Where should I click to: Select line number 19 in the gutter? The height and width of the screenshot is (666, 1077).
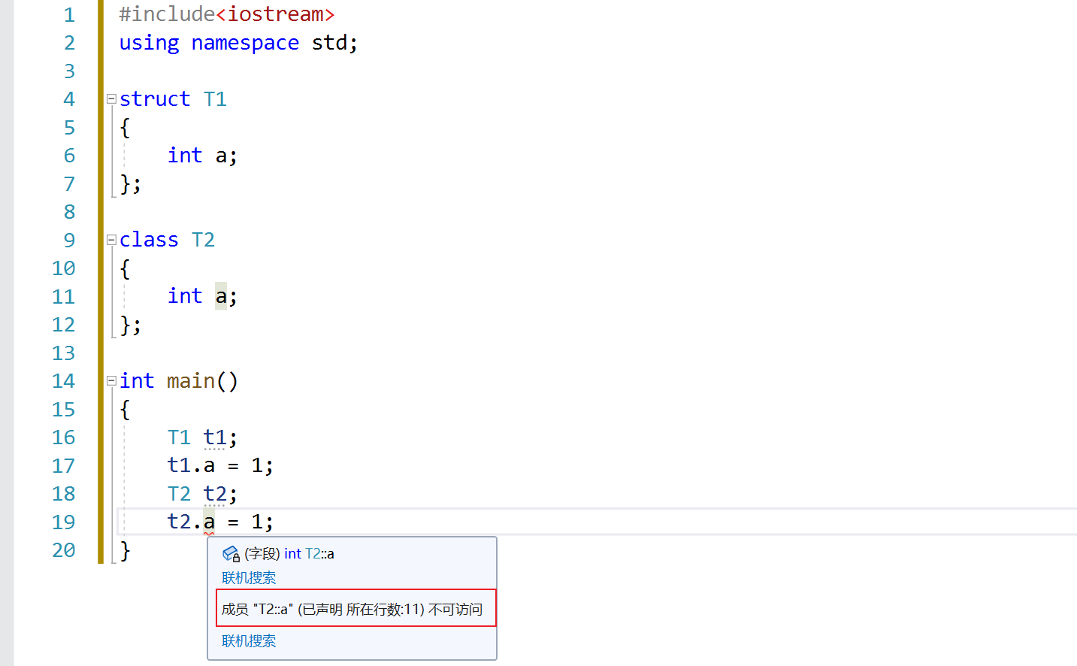[64, 522]
